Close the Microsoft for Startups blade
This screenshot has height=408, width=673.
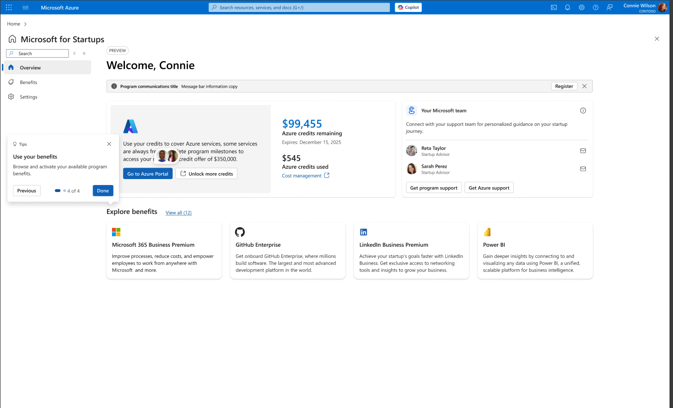pyautogui.click(x=657, y=39)
